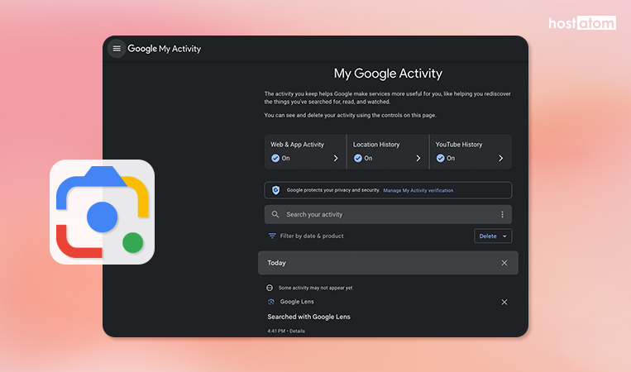The height and width of the screenshot is (372, 631).
Task: Click YouTube History On checkmark icon
Action: [x=441, y=159]
